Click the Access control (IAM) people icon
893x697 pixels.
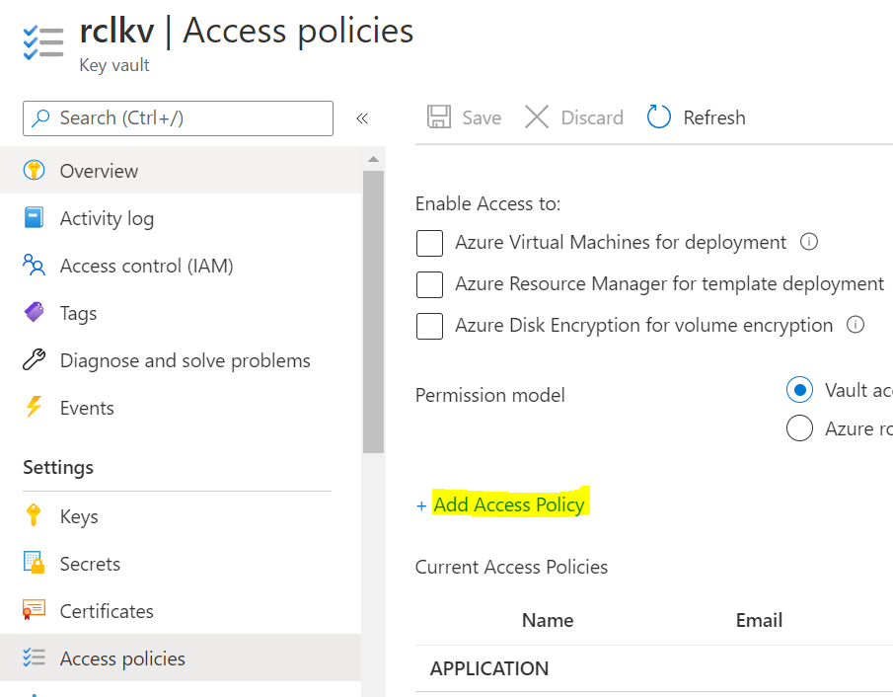[34, 265]
